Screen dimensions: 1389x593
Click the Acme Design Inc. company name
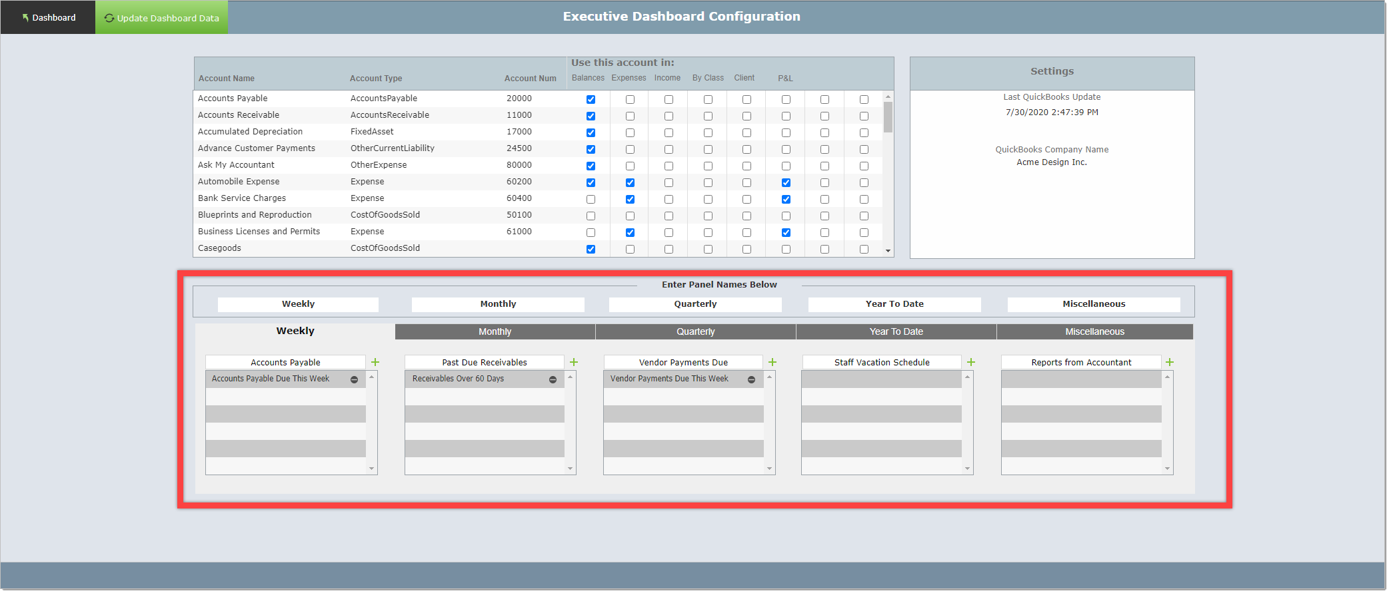click(x=1052, y=162)
